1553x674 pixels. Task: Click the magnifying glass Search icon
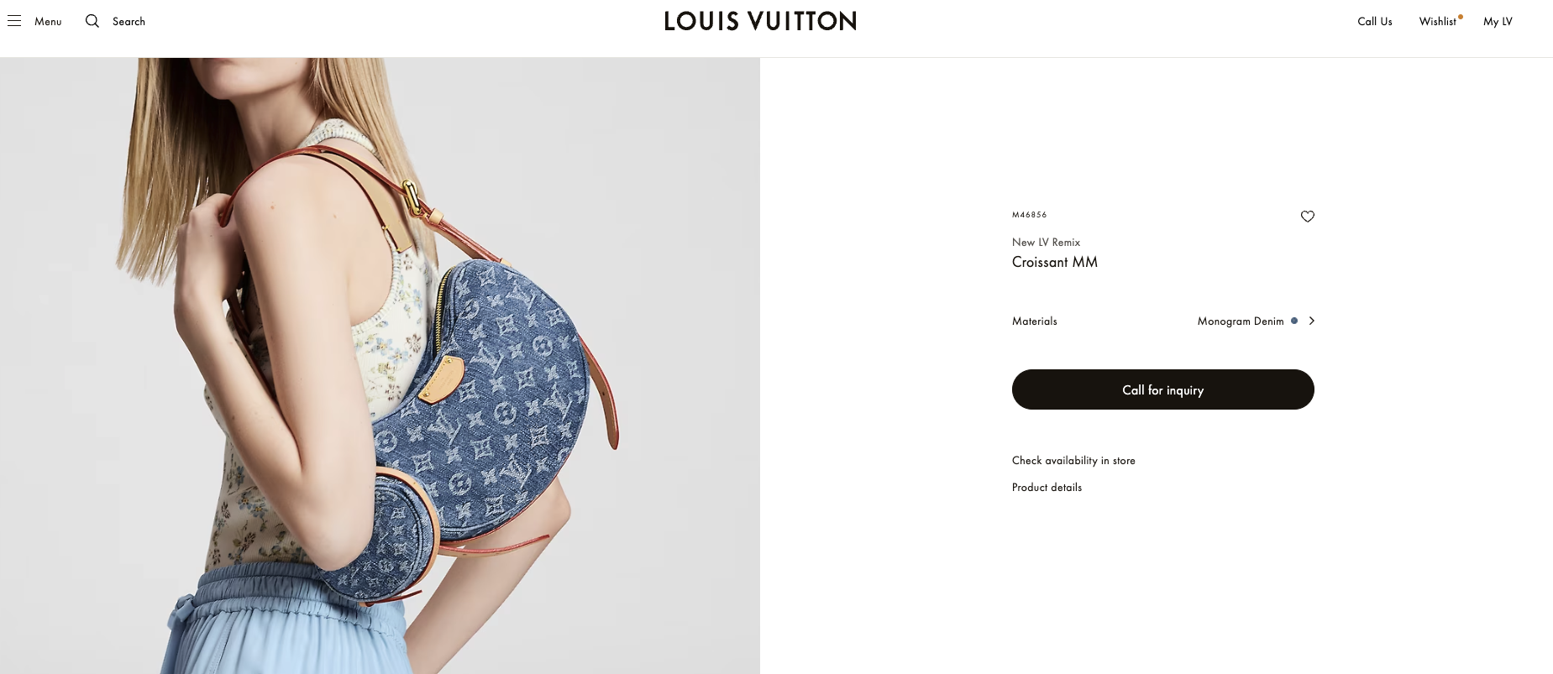tap(92, 21)
